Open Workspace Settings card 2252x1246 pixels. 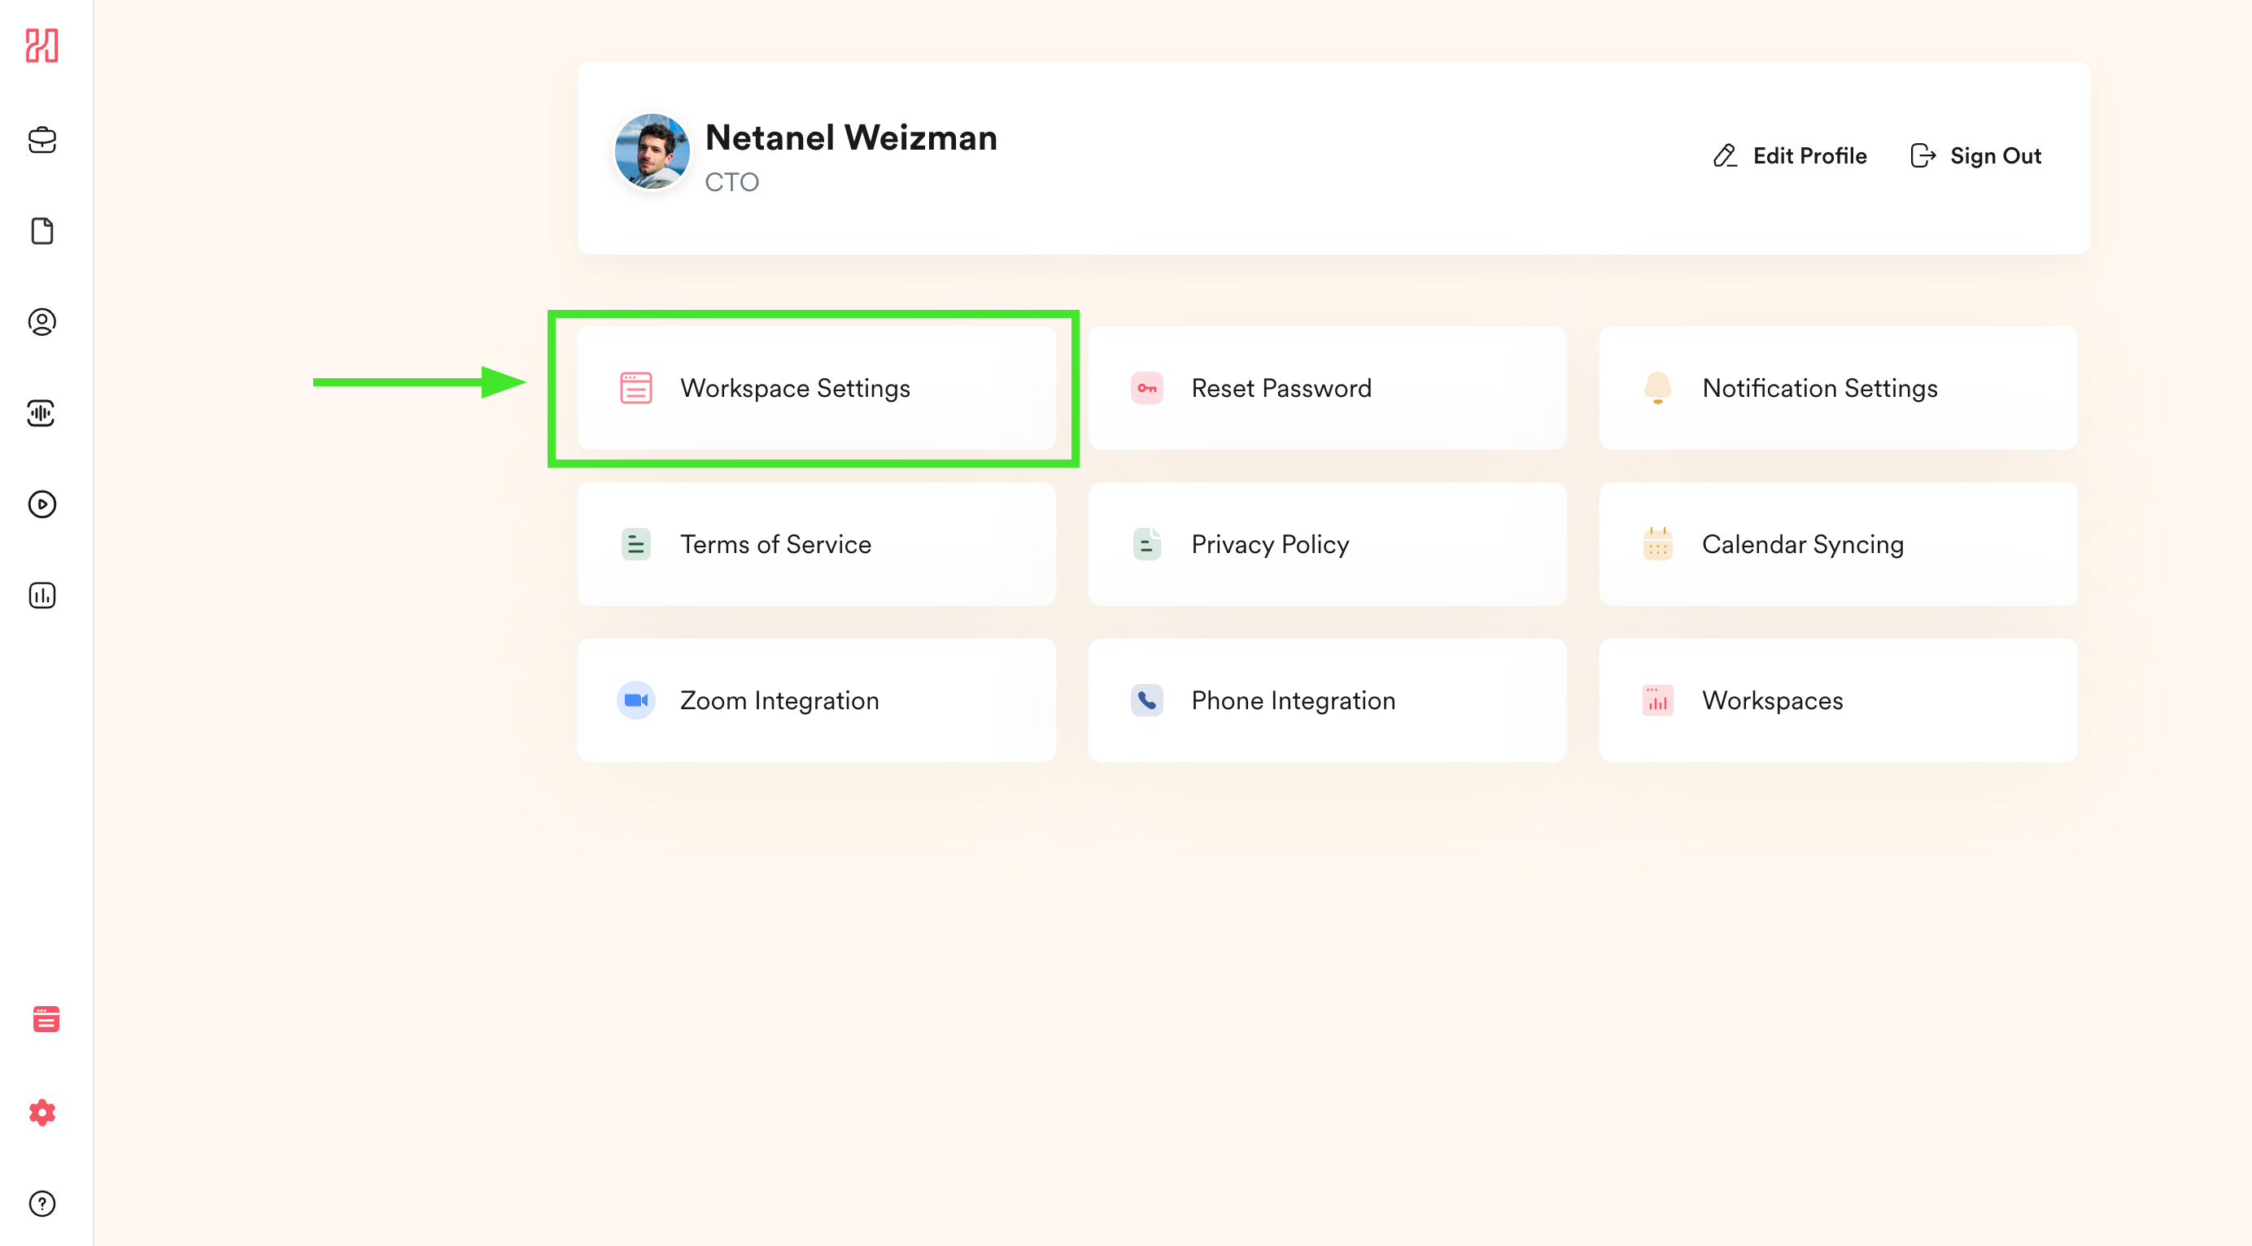tap(816, 388)
